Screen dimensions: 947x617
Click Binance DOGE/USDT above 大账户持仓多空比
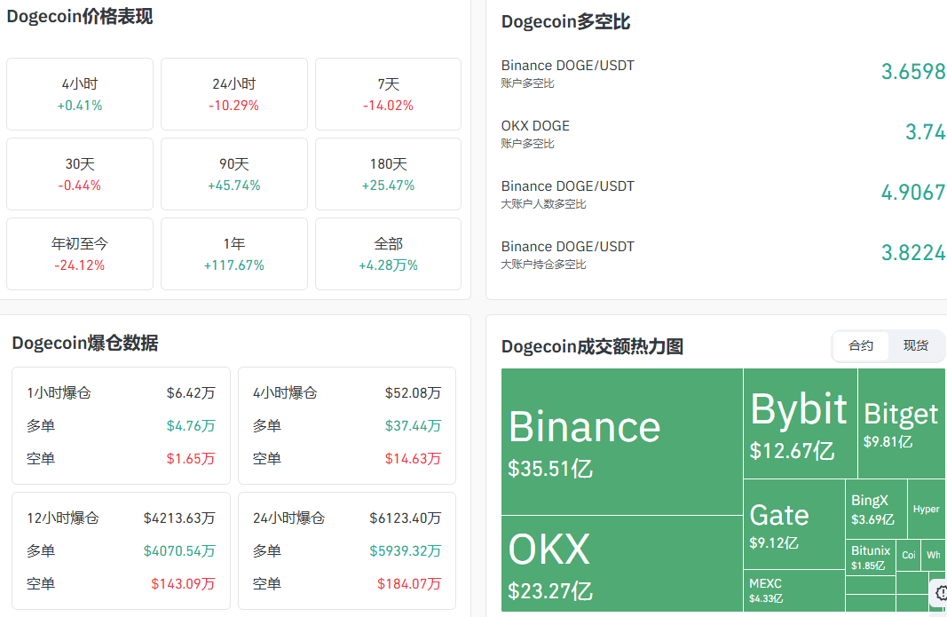coord(568,247)
